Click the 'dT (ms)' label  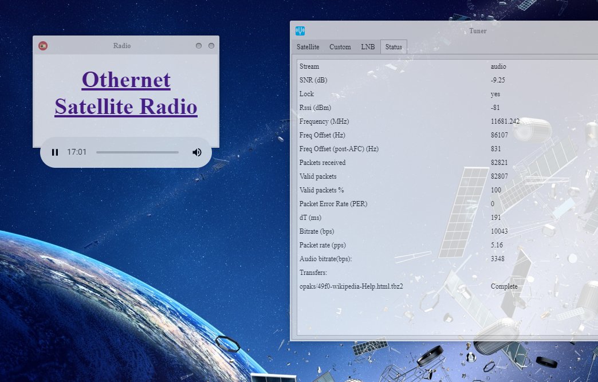click(x=310, y=217)
